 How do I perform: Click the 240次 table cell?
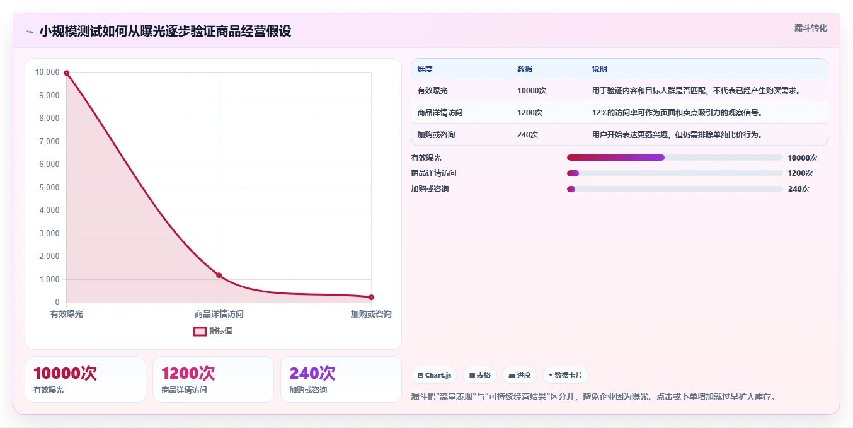[x=528, y=135]
